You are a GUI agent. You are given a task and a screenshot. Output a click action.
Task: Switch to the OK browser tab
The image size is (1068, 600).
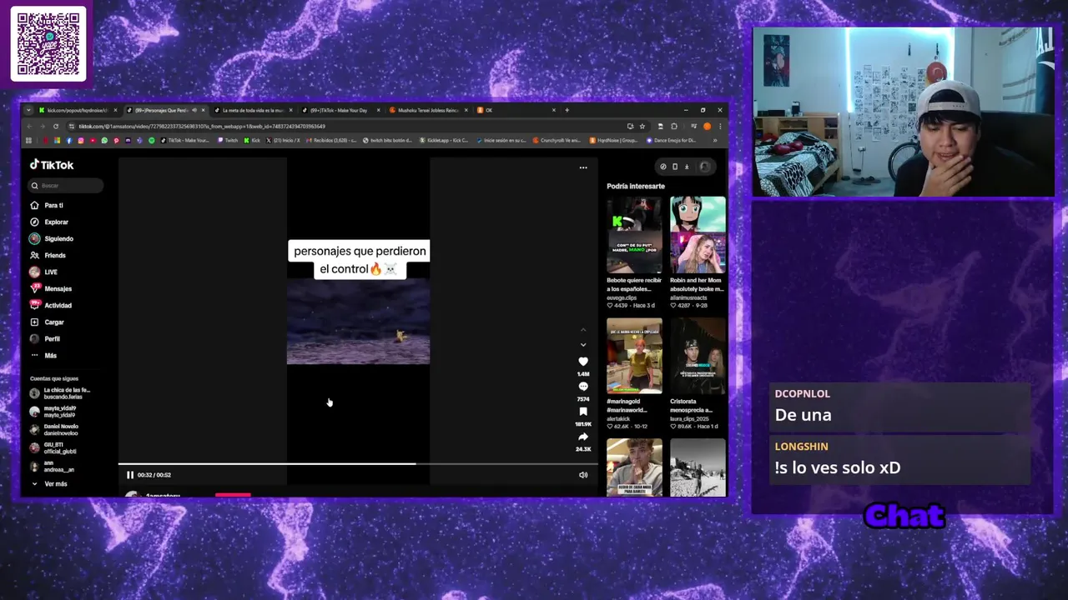coord(516,110)
